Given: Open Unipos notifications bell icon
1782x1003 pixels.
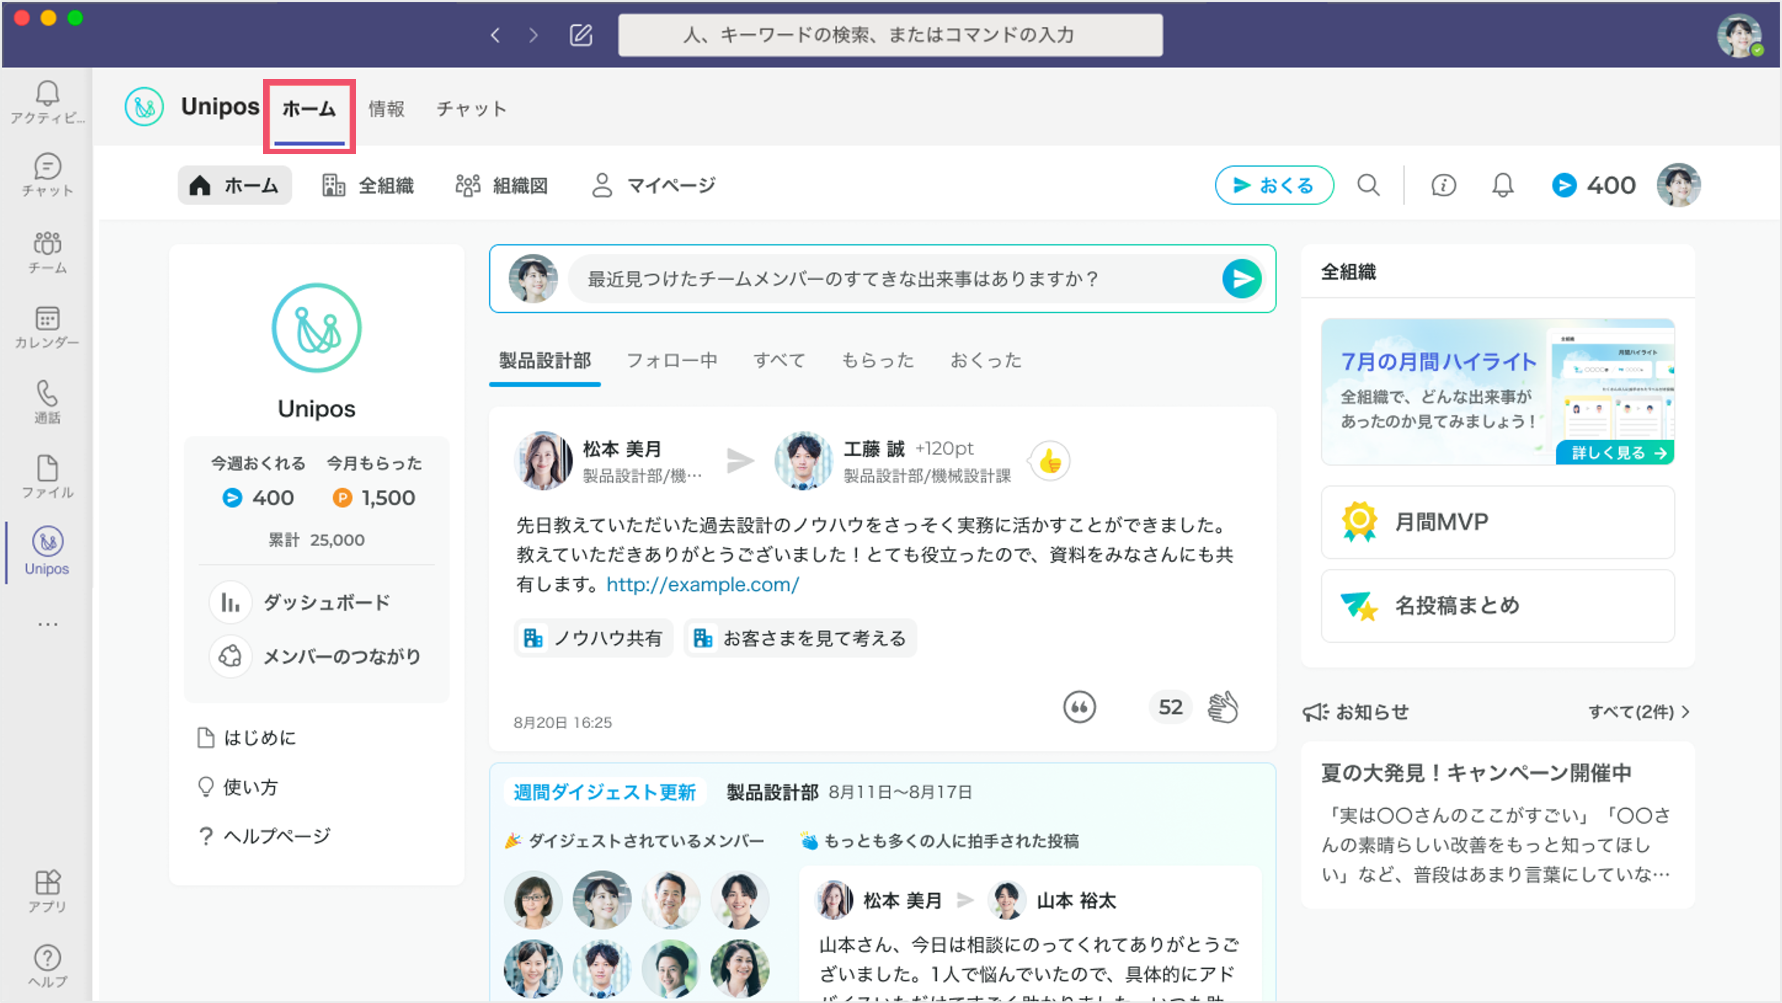Looking at the screenshot, I should tap(1502, 185).
